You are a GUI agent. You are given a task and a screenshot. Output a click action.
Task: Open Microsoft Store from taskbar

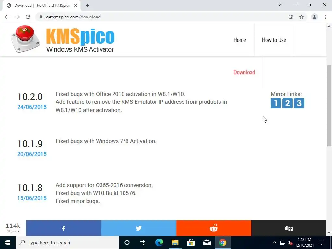click(191, 243)
